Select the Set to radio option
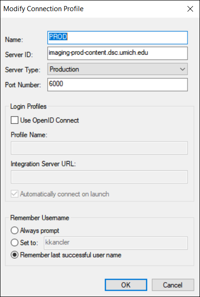This screenshot has width=200, height=297. (14, 243)
